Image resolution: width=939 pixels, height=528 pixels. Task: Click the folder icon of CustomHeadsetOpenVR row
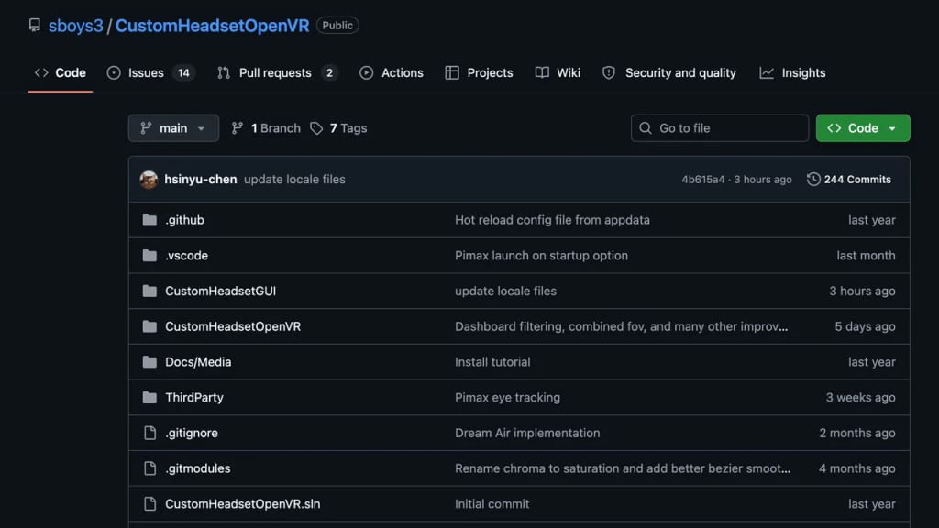point(149,326)
